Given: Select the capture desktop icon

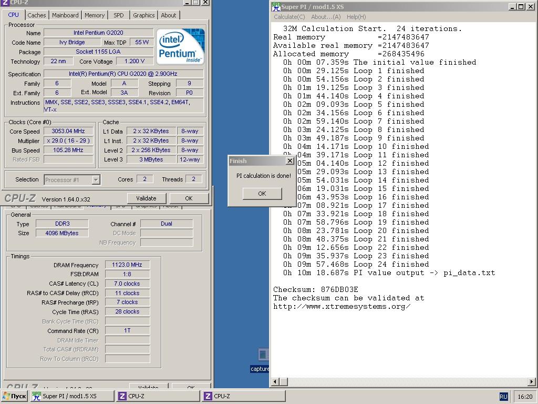Looking at the screenshot, I should pyautogui.click(x=261, y=360).
